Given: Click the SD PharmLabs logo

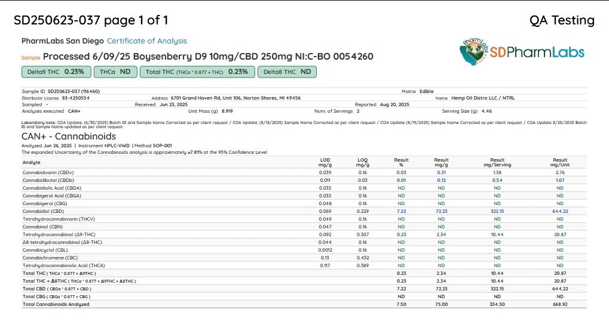Looking at the screenshot, I should [522, 52].
